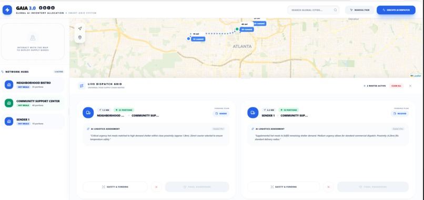Click the deploy supply nodes placeholder icon
424x200 pixels.
(x=33, y=37)
